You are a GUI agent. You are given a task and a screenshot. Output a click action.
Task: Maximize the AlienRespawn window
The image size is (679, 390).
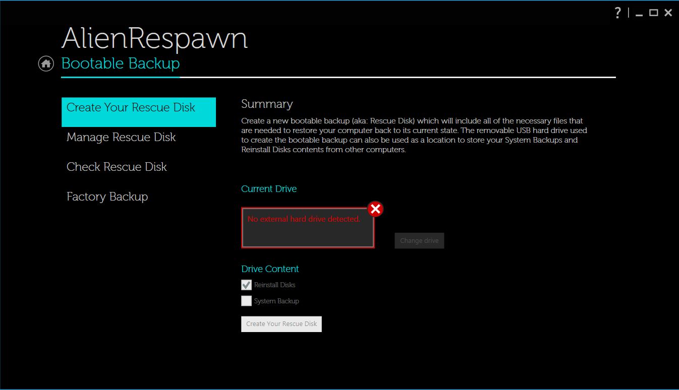[653, 13]
